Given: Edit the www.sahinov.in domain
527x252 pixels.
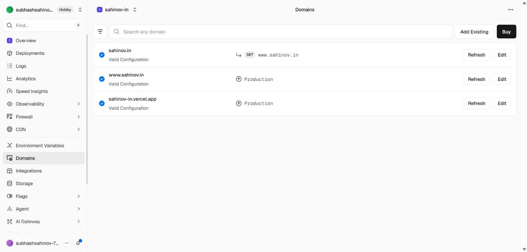Looking at the screenshot, I should click(x=502, y=79).
